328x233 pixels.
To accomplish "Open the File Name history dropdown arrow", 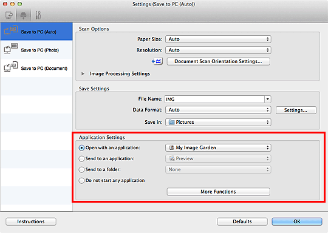I will point(267,99).
